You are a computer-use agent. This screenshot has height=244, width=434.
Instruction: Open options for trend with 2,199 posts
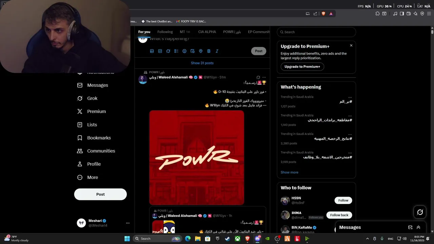[x=350, y=153]
